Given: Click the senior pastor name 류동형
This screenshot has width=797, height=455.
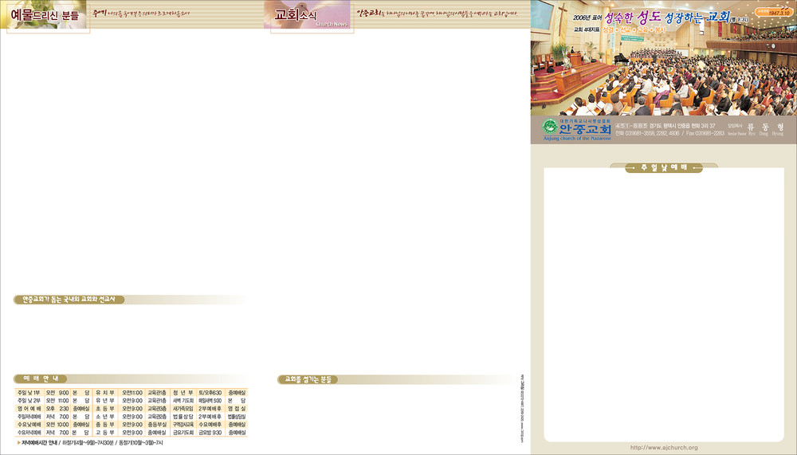Looking at the screenshot, I should tap(766, 127).
